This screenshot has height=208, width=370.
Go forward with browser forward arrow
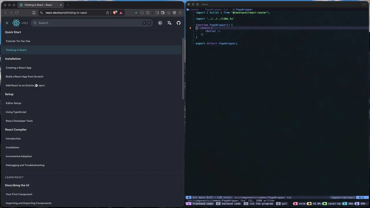pos(11,13)
